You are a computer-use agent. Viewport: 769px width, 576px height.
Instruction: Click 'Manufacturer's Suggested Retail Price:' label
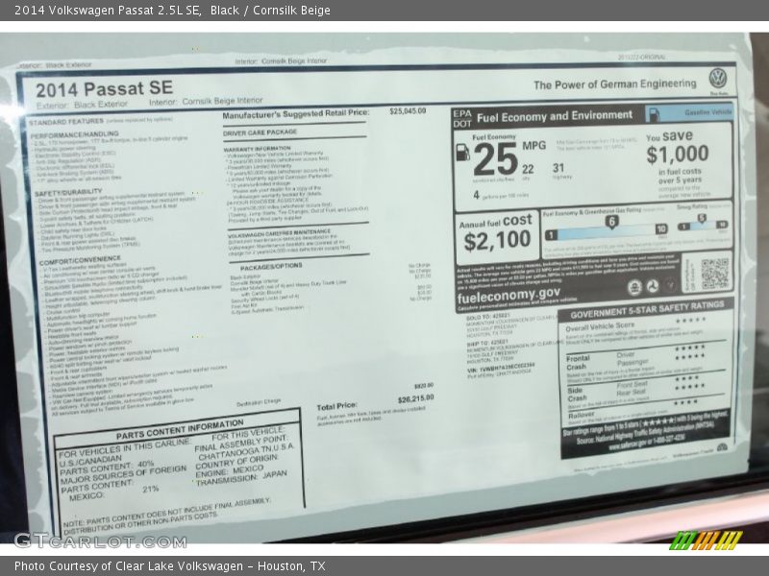point(296,114)
